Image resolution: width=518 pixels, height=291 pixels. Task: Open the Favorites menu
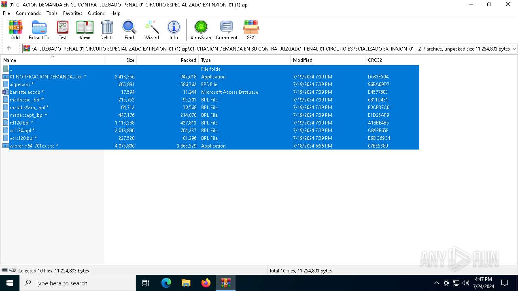(x=72, y=13)
